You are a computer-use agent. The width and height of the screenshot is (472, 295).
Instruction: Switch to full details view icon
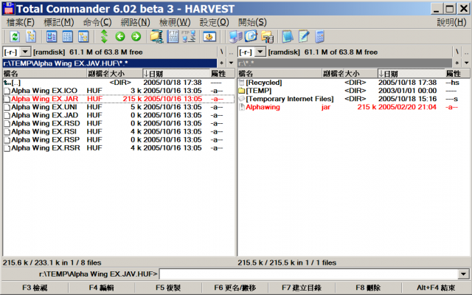coord(67,37)
